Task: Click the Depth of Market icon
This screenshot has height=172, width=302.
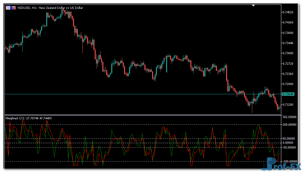Action: tap(14, 8)
